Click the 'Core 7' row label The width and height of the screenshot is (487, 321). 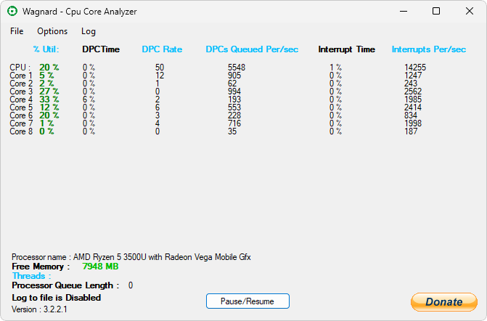[21, 123]
